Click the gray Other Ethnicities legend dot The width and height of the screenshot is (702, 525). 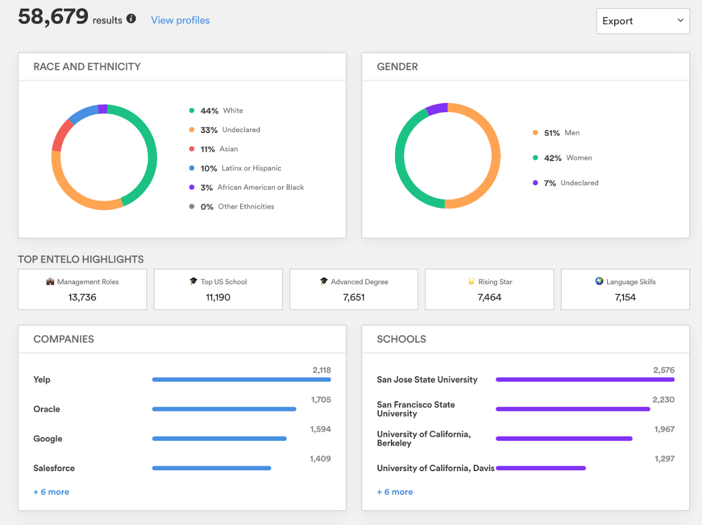tap(192, 206)
